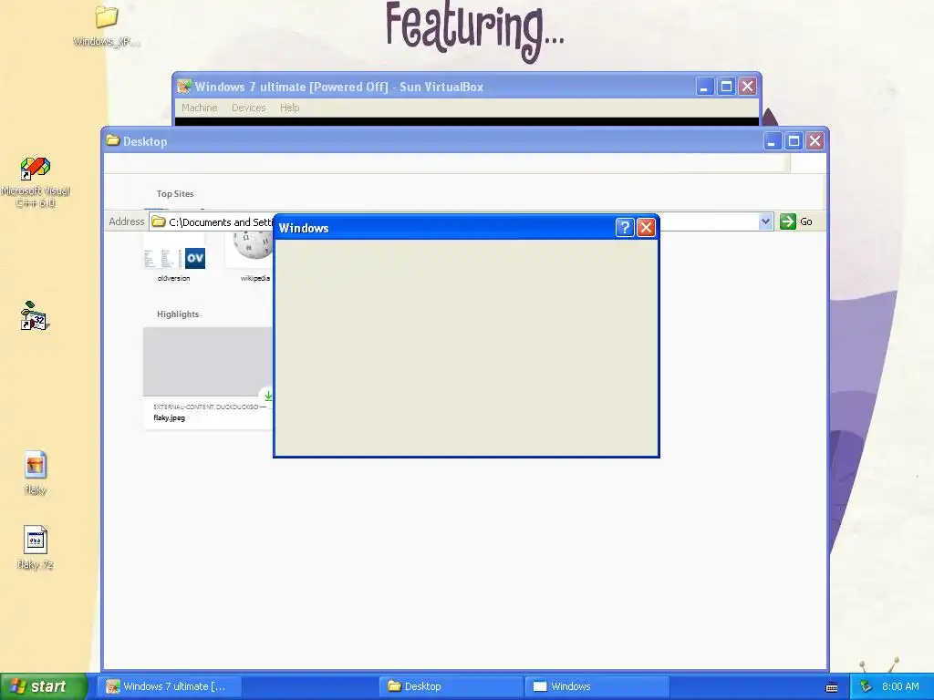Image resolution: width=934 pixels, height=700 pixels.
Task: Click VirtualBox icon in its title bar
Action: pyautogui.click(x=184, y=87)
